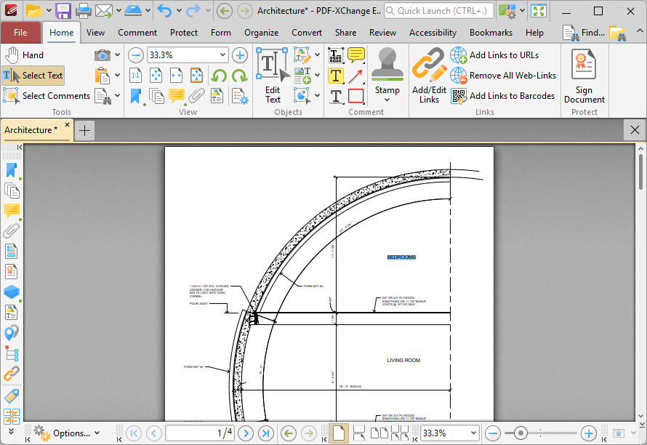Expand the Open folder dropdown arrow
The height and width of the screenshot is (445, 647).
(48, 11)
